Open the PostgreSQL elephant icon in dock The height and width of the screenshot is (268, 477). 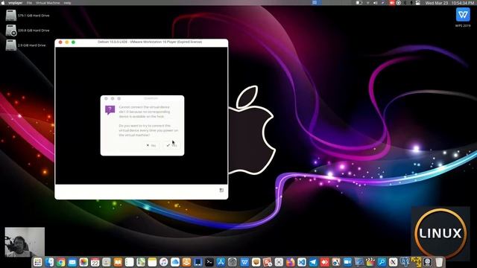(x=405, y=262)
